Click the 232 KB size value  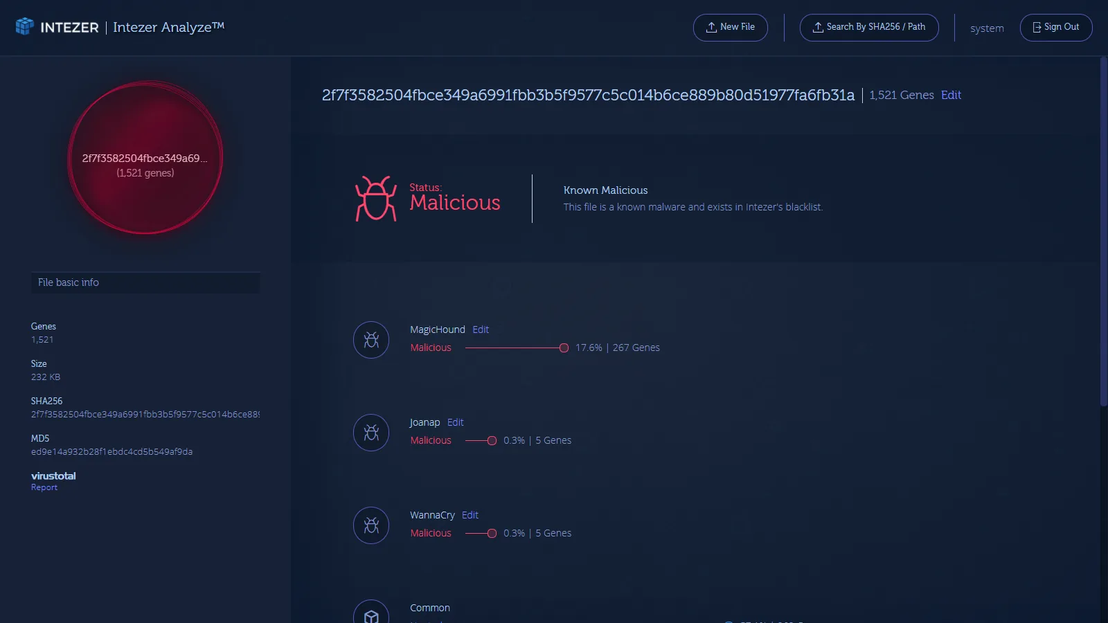46,377
